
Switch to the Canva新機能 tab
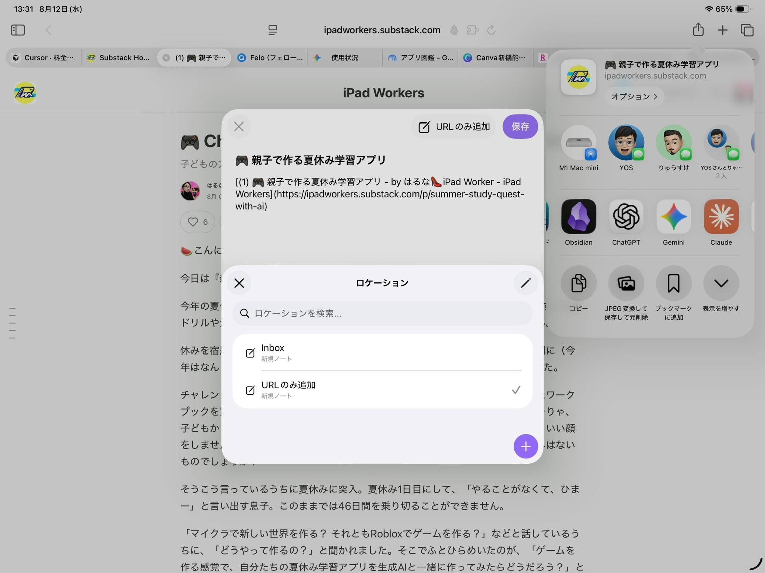pyautogui.click(x=495, y=58)
